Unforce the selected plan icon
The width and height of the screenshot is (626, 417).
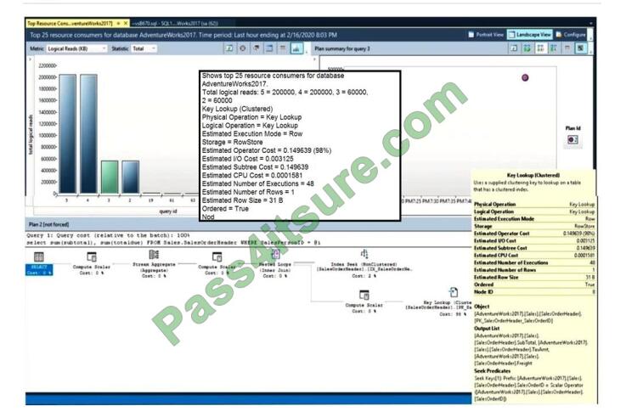click(540, 48)
